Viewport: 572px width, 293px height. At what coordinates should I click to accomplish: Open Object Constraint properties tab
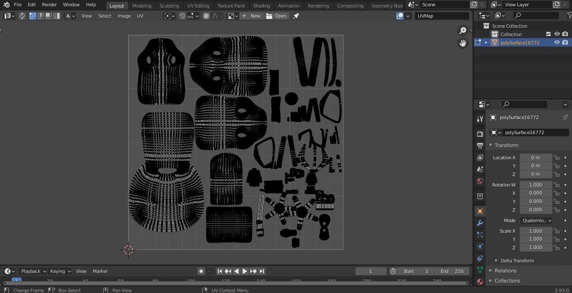[x=480, y=258]
